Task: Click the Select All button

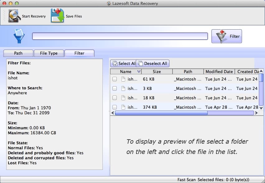Action: pyautogui.click(x=123, y=63)
